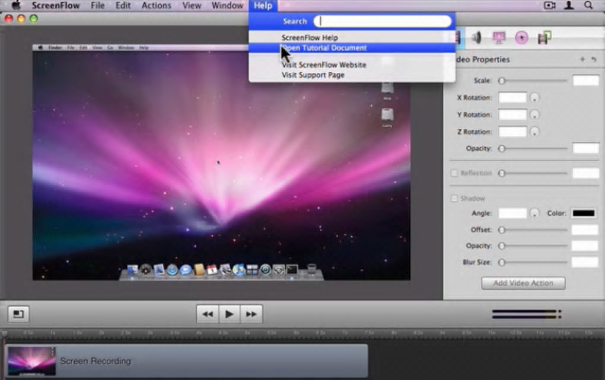The image size is (605, 380).
Task: Click the Help menu search field
Action: coord(383,21)
